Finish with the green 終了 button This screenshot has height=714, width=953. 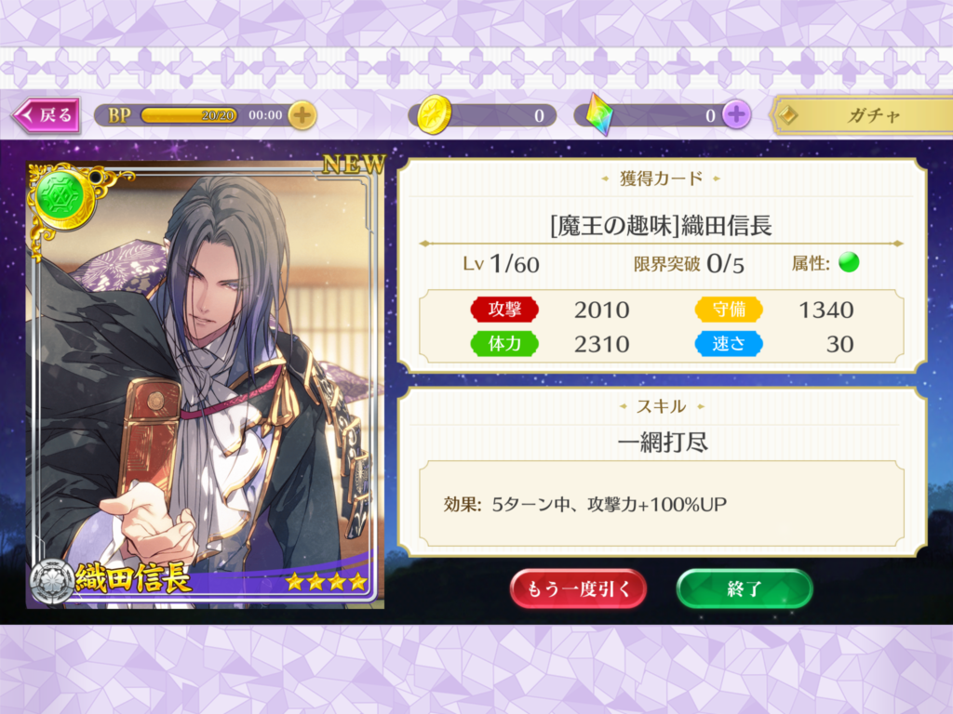[x=745, y=588]
